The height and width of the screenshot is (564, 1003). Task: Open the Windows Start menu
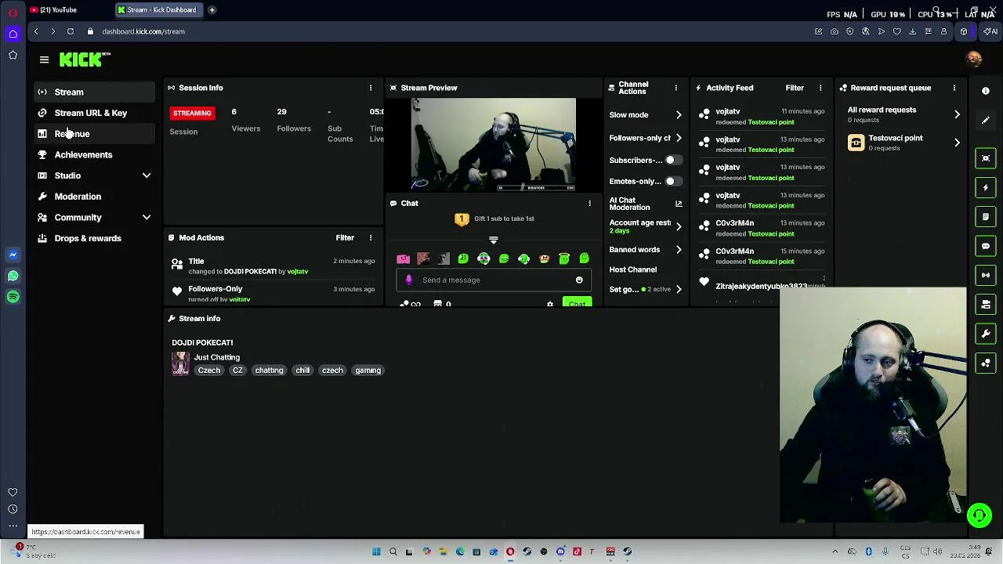376,551
